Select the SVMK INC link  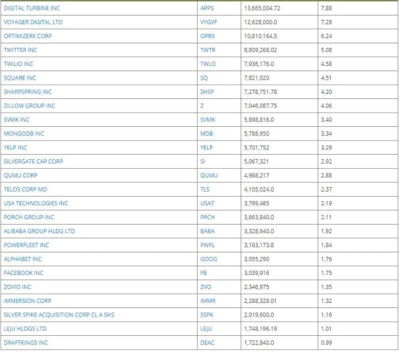point(16,120)
